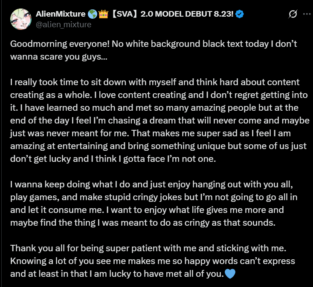This screenshot has height=287, width=313.
Task: Click the blue verified checkmark badge
Action: tap(240, 14)
